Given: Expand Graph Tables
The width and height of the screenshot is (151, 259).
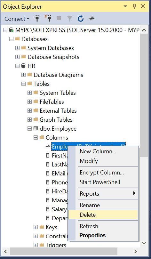Looking at the screenshot, I should click(x=29, y=119).
